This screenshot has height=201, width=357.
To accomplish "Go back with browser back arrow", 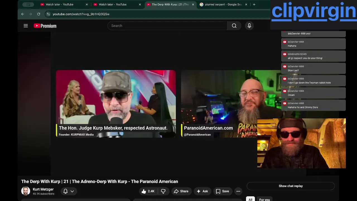I will [23, 14].
